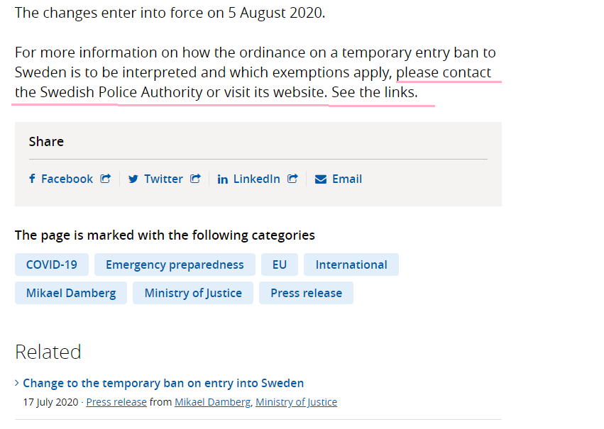Click the Twitter bird icon
This screenshot has width=604, height=429.
[133, 179]
